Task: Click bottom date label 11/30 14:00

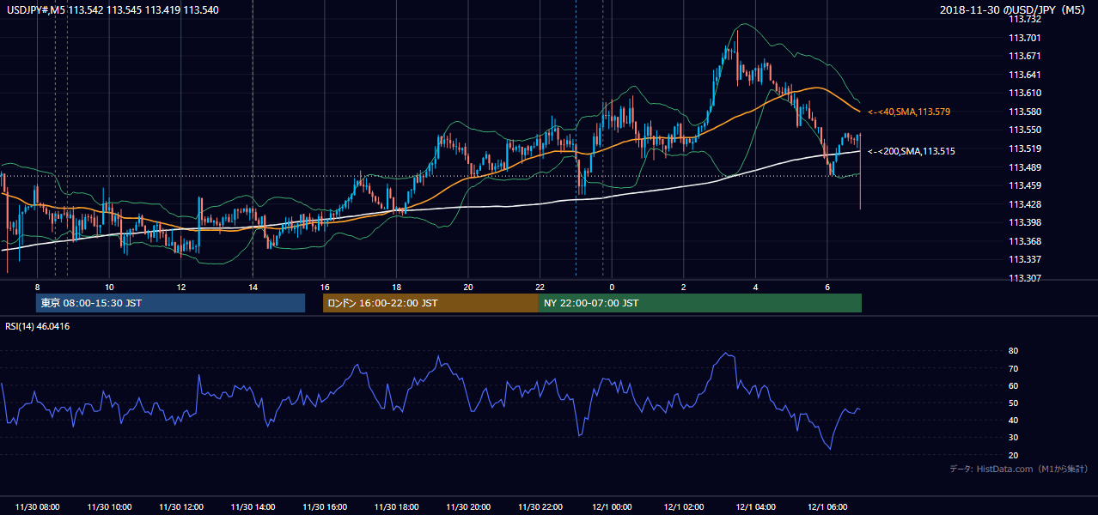Action: [253, 507]
